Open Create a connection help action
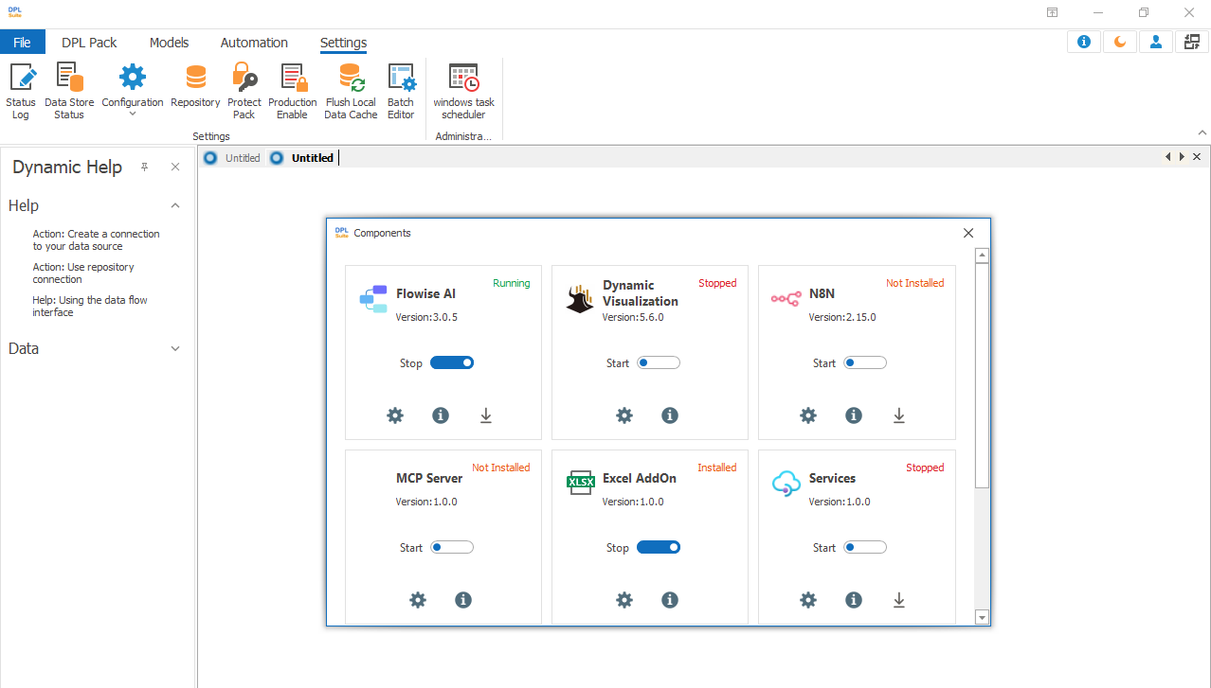 pyautogui.click(x=96, y=239)
